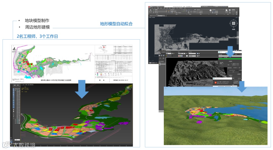
Task: Click the green rendering progress bar
Action: 230,59
